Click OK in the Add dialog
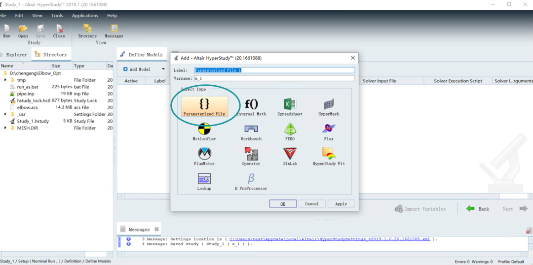The height and width of the screenshot is (265, 533). click(x=283, y=203)
